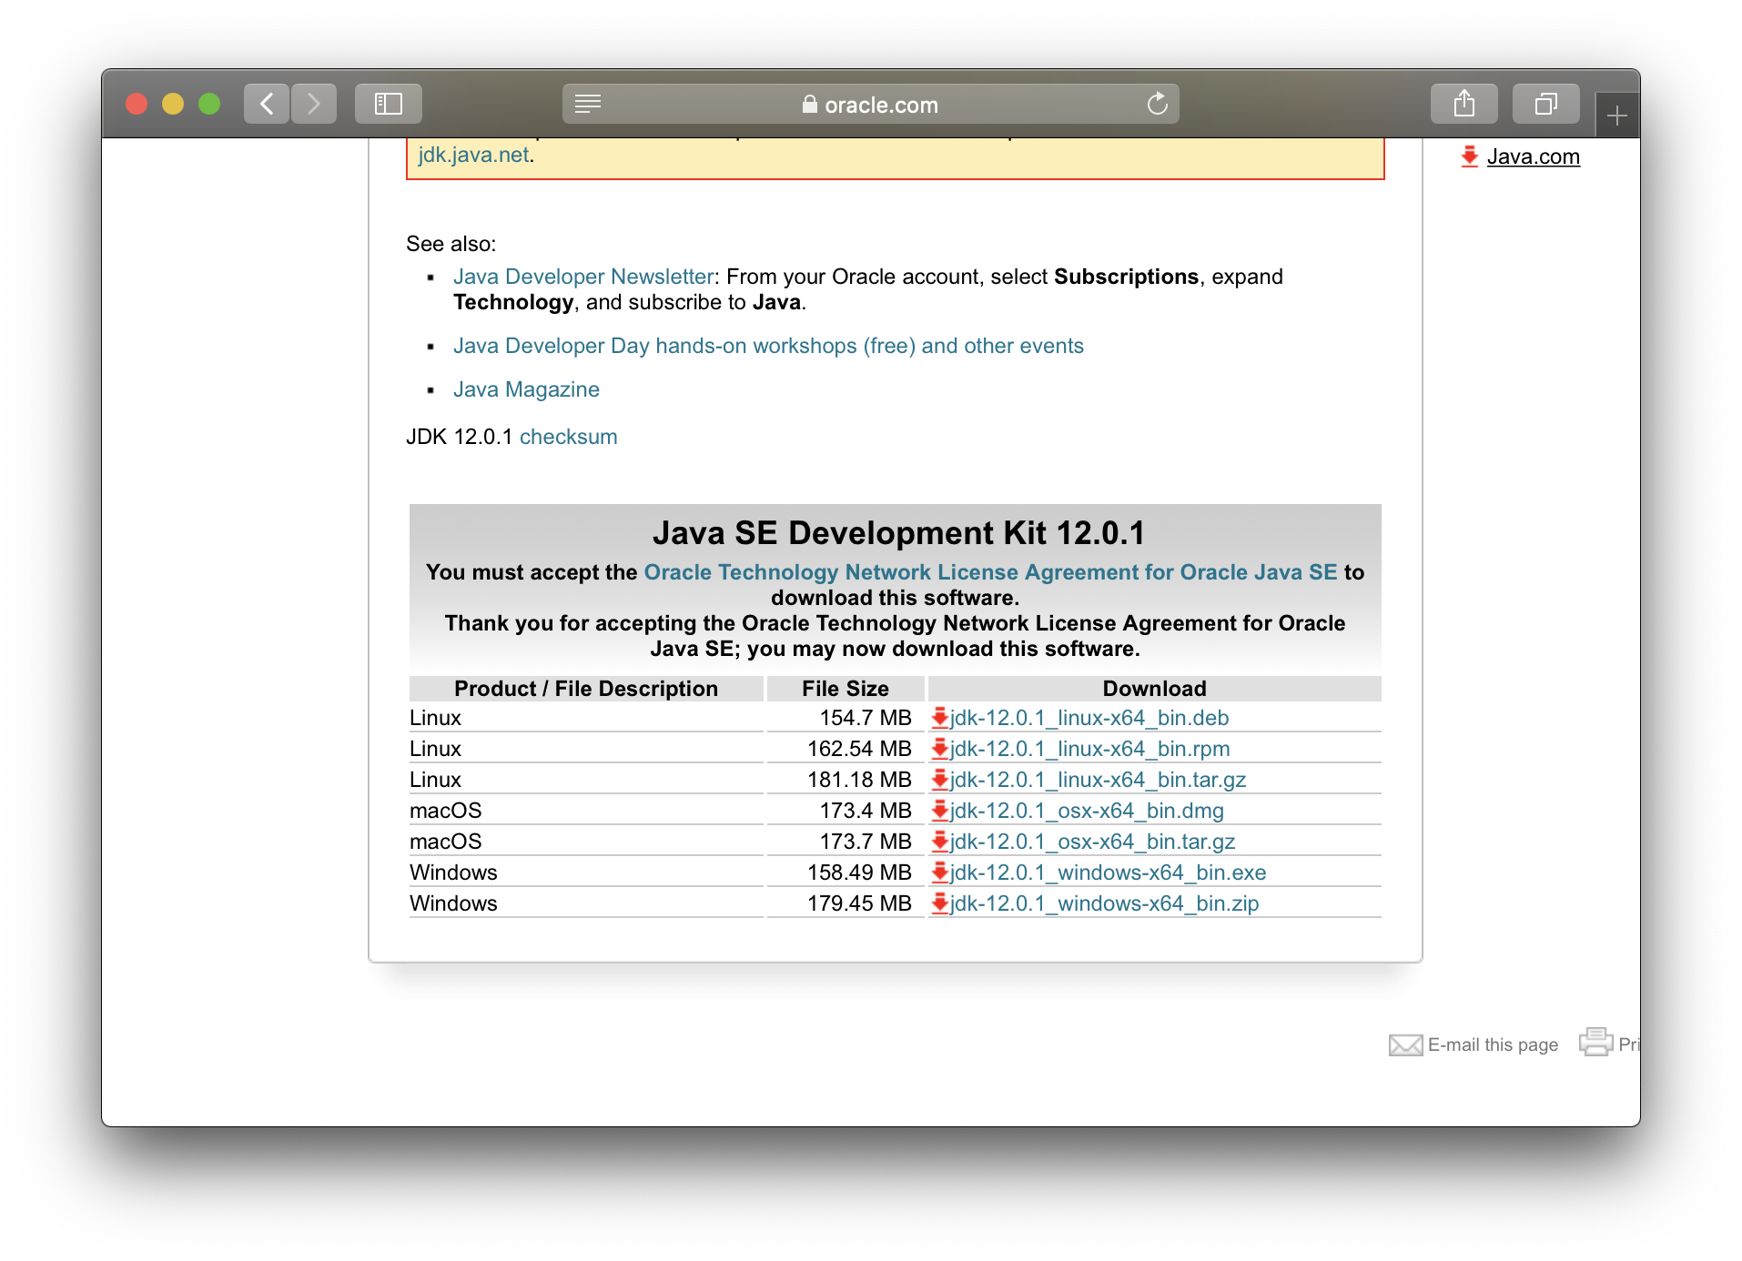Select the 154.7 MB file size cell

(x=846, y=718)
